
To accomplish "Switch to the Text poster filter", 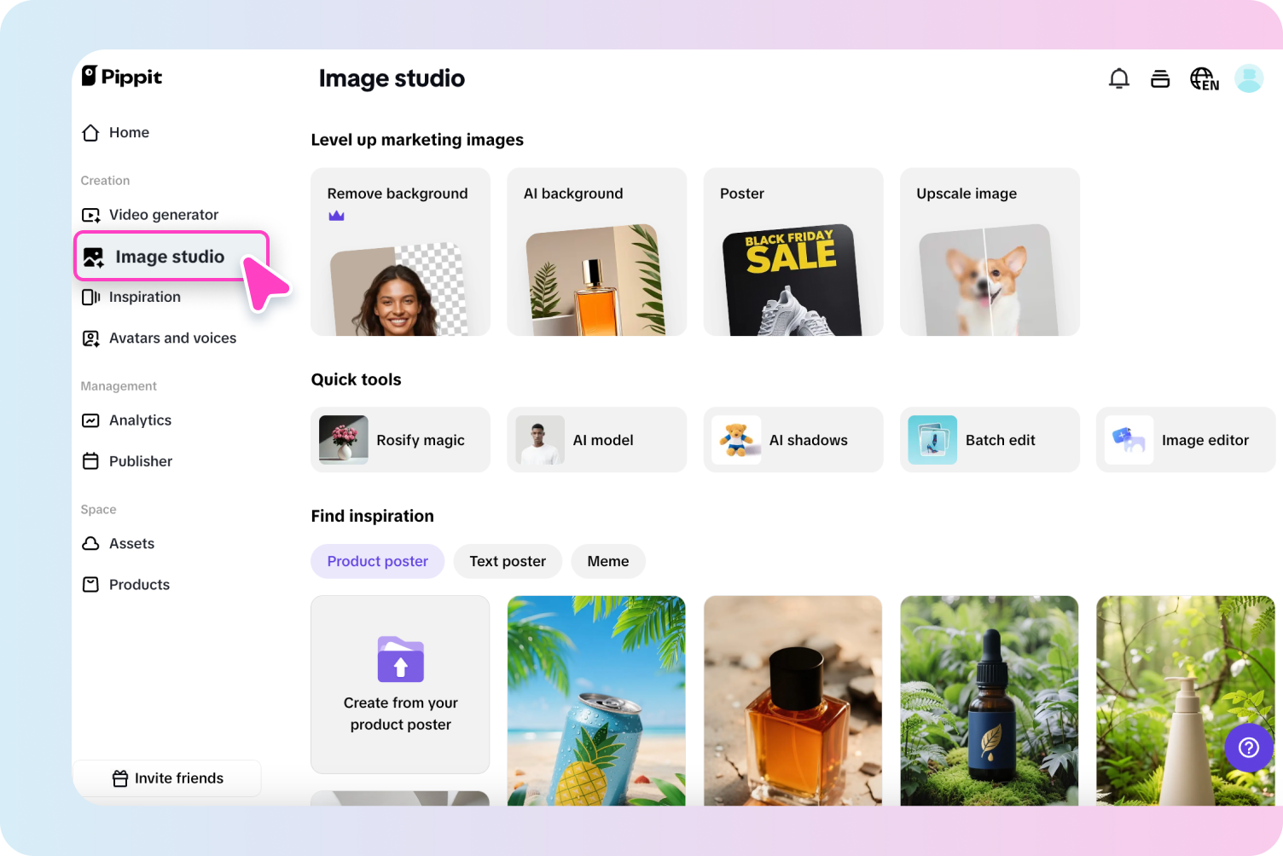I will coord(508,561).
